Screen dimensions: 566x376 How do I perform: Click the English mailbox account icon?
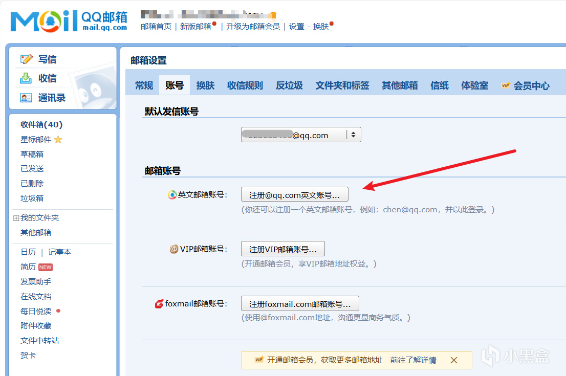172,195
